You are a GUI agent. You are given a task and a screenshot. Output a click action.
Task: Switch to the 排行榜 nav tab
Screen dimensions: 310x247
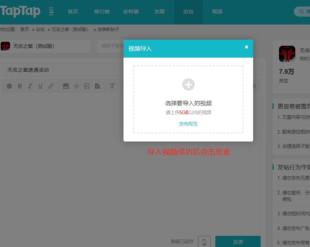click(x=102, y=12)
